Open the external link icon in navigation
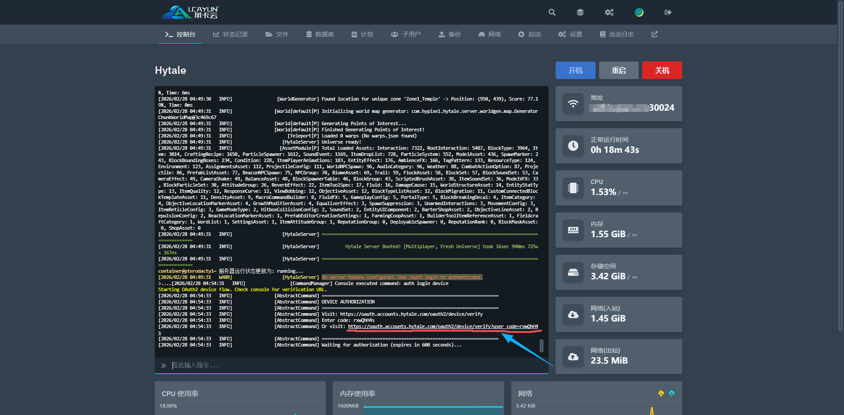844x415 pixels. (654, 34)
